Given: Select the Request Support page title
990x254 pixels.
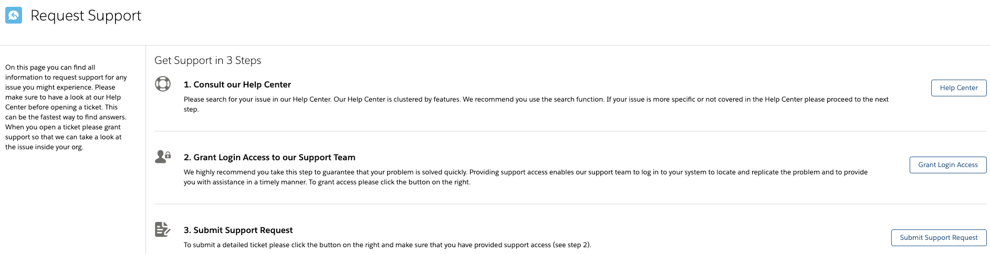Looking at the screenshot, I should point(86,16).
